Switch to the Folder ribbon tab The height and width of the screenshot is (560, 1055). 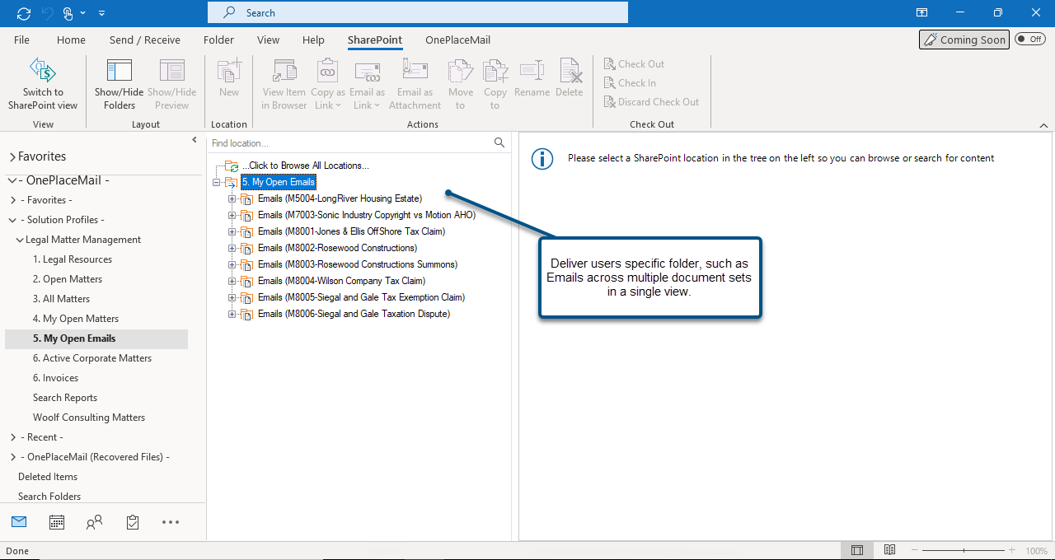[x=218, y=40]
